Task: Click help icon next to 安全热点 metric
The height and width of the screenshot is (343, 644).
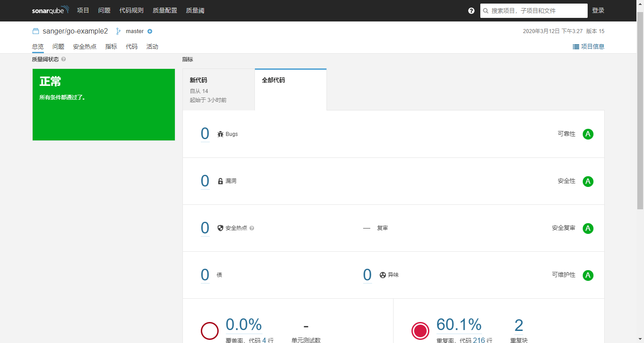Action: (252, 228)
